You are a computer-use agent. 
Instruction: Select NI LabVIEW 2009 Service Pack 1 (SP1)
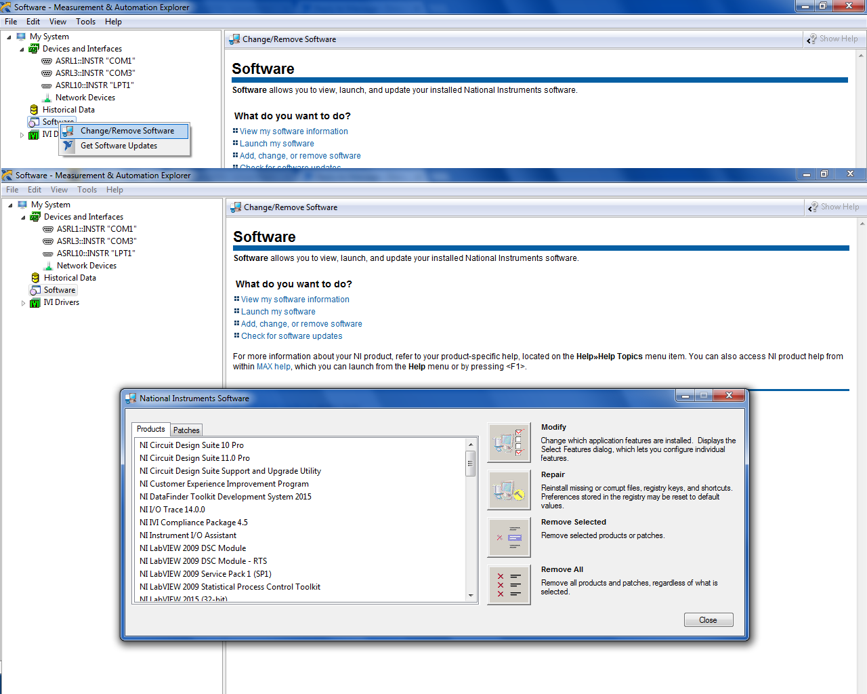coord(205,574)
